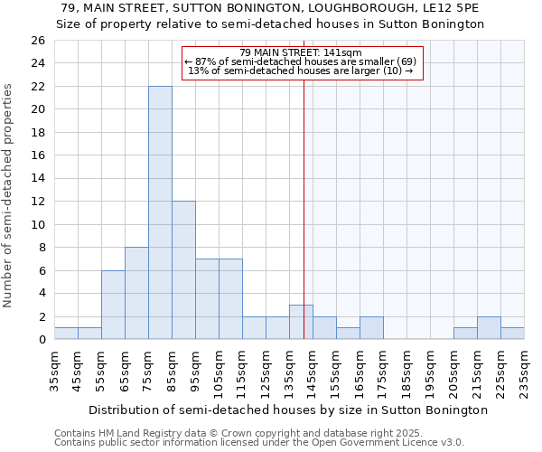Screen dimensions: 542x452
Task: Click the bar of height 2 starting at 215sqm
Action: pyautogui.click(x=489, y=328)
